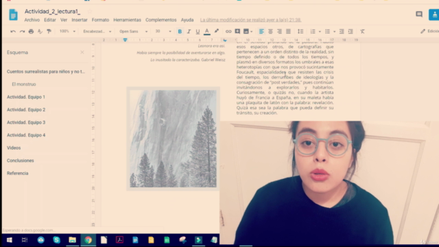Go to Google Docs home via logo
The width and height of the screenshot is (439, 247).
[13, 14]
